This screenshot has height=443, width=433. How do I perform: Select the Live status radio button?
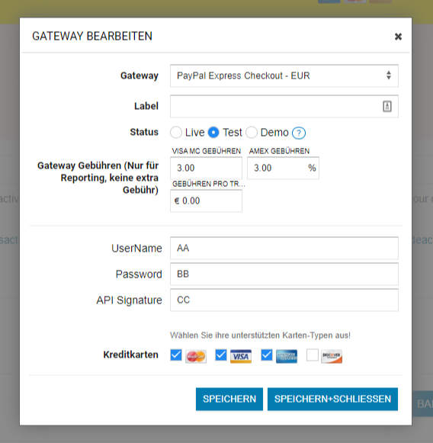pyautogui.click(x=176, y=133)
